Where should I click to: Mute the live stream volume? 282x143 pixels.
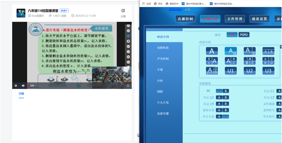(23, 86)
